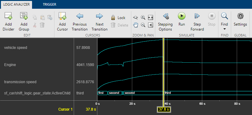Select the gear_state:ActiveChild signal row
This screenshot has height=115, width=252.
[37, 93]
